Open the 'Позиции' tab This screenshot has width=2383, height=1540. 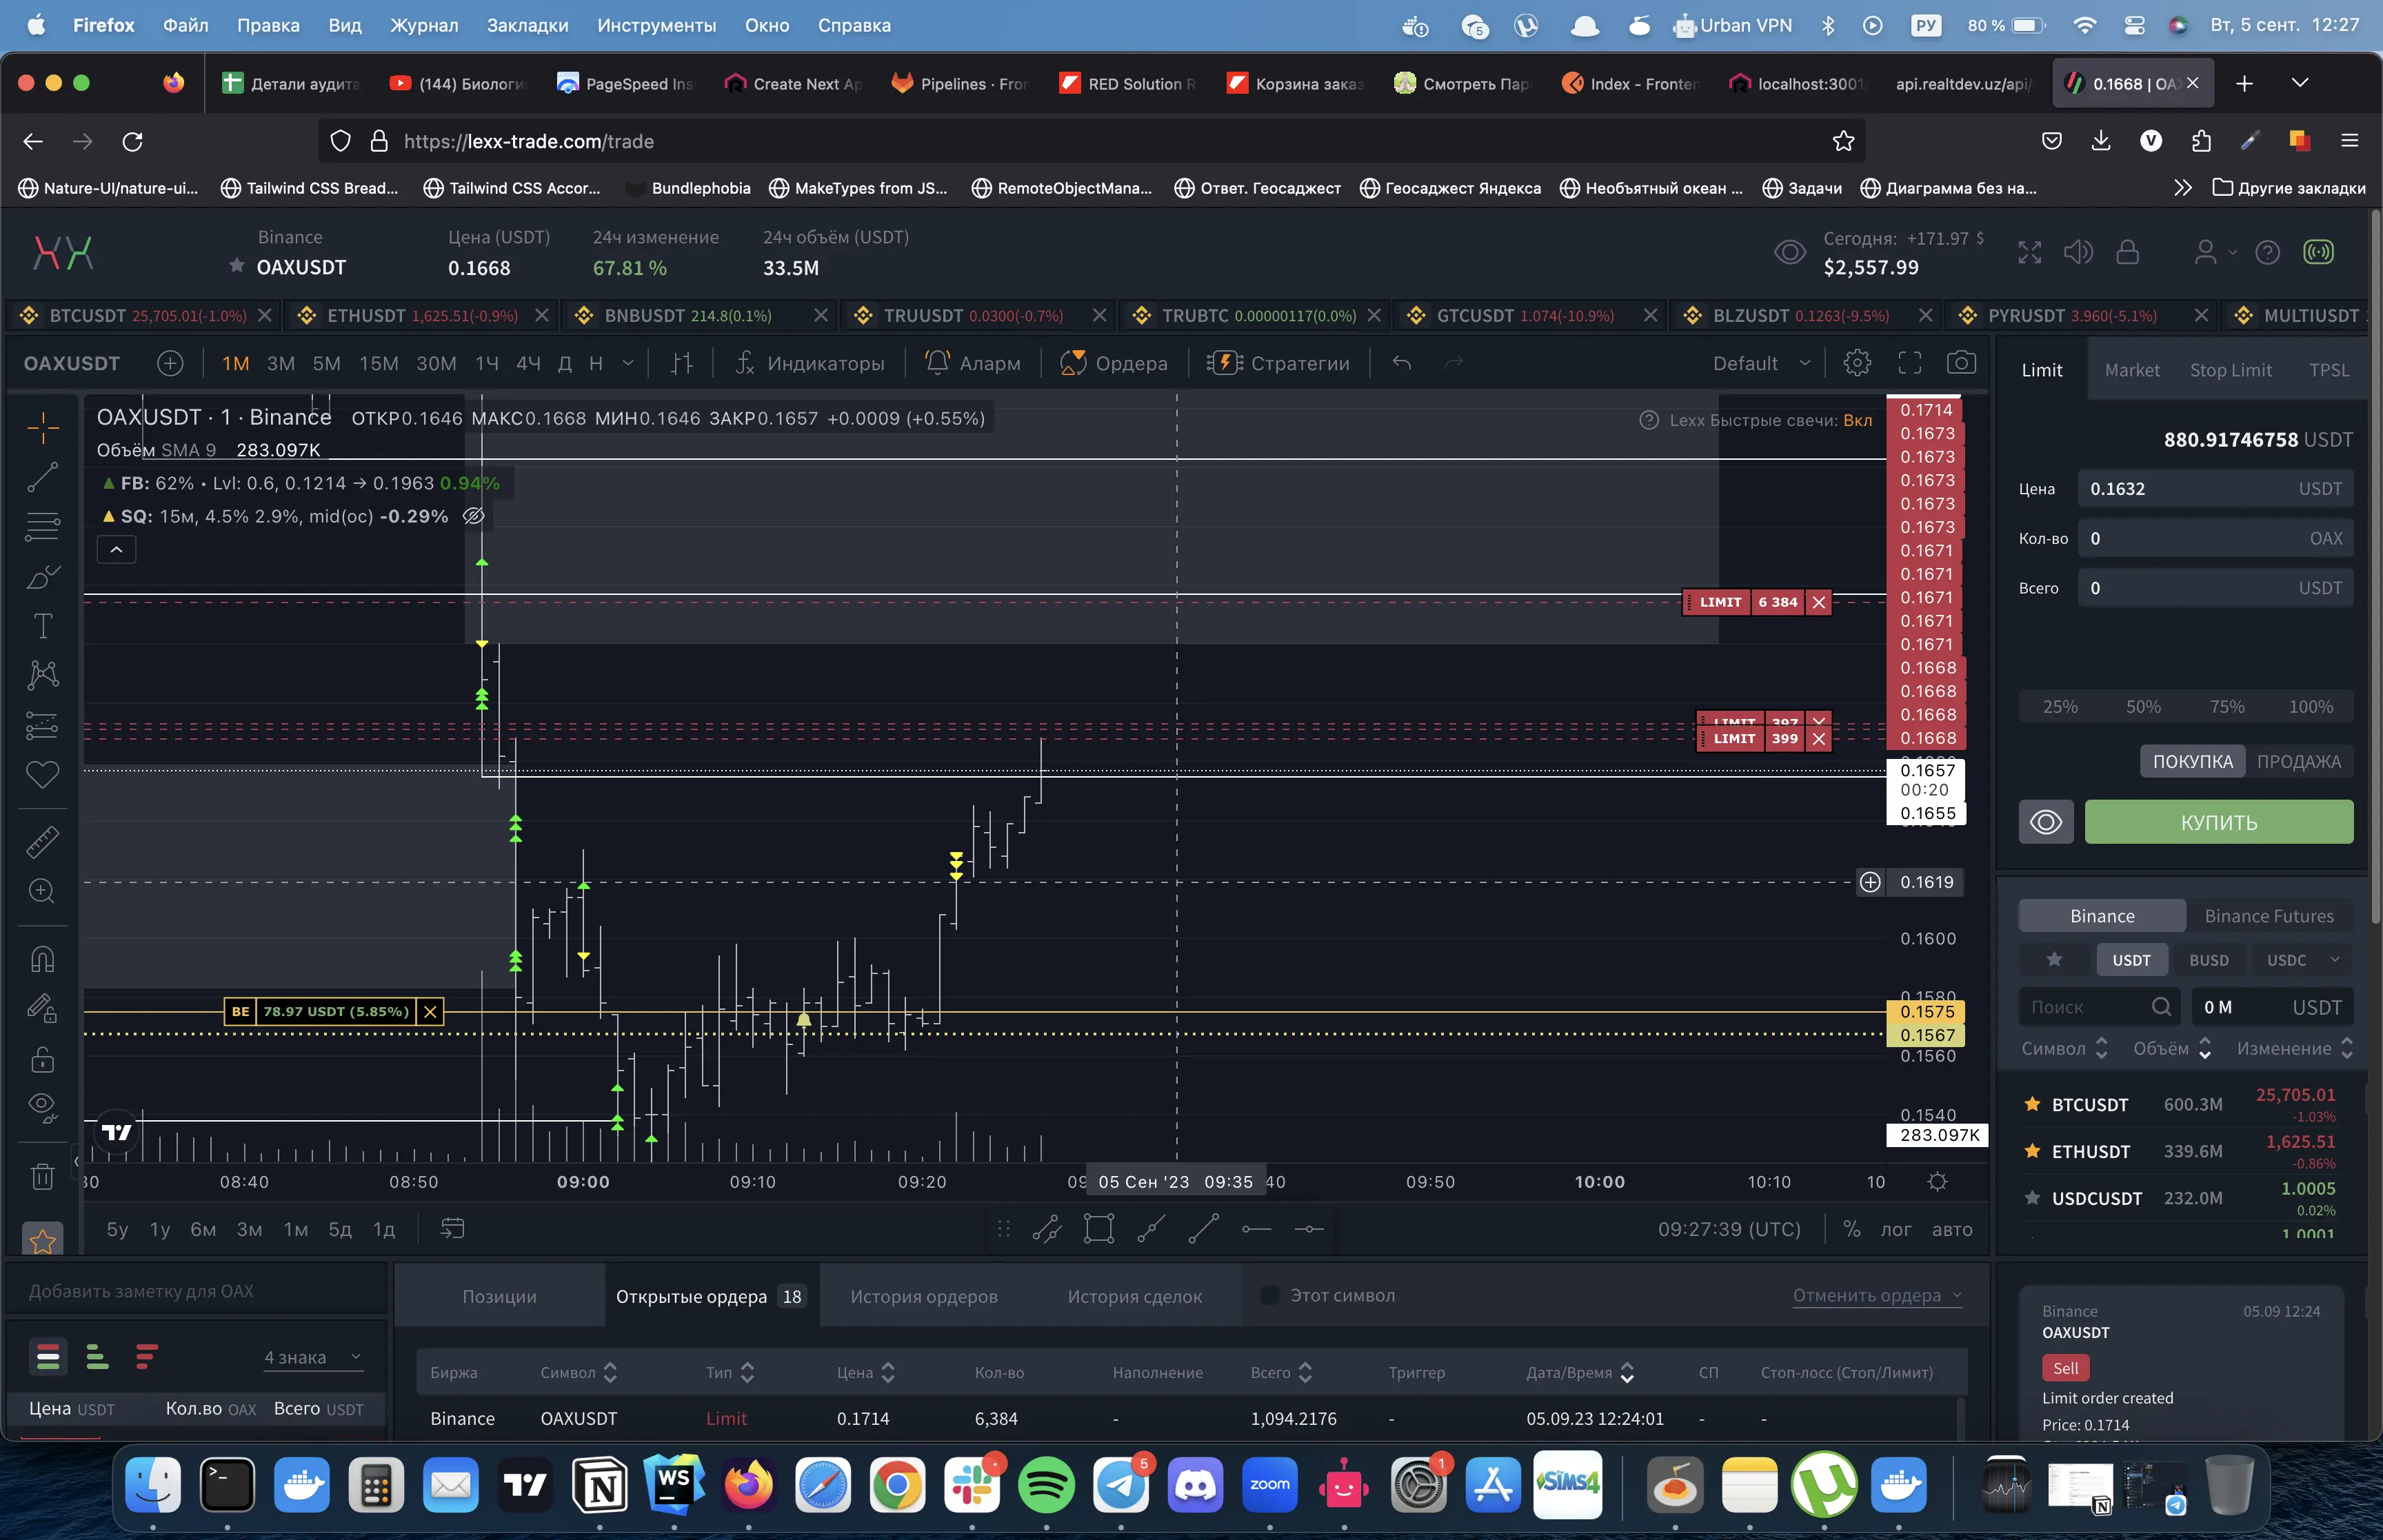point(499,1296)
